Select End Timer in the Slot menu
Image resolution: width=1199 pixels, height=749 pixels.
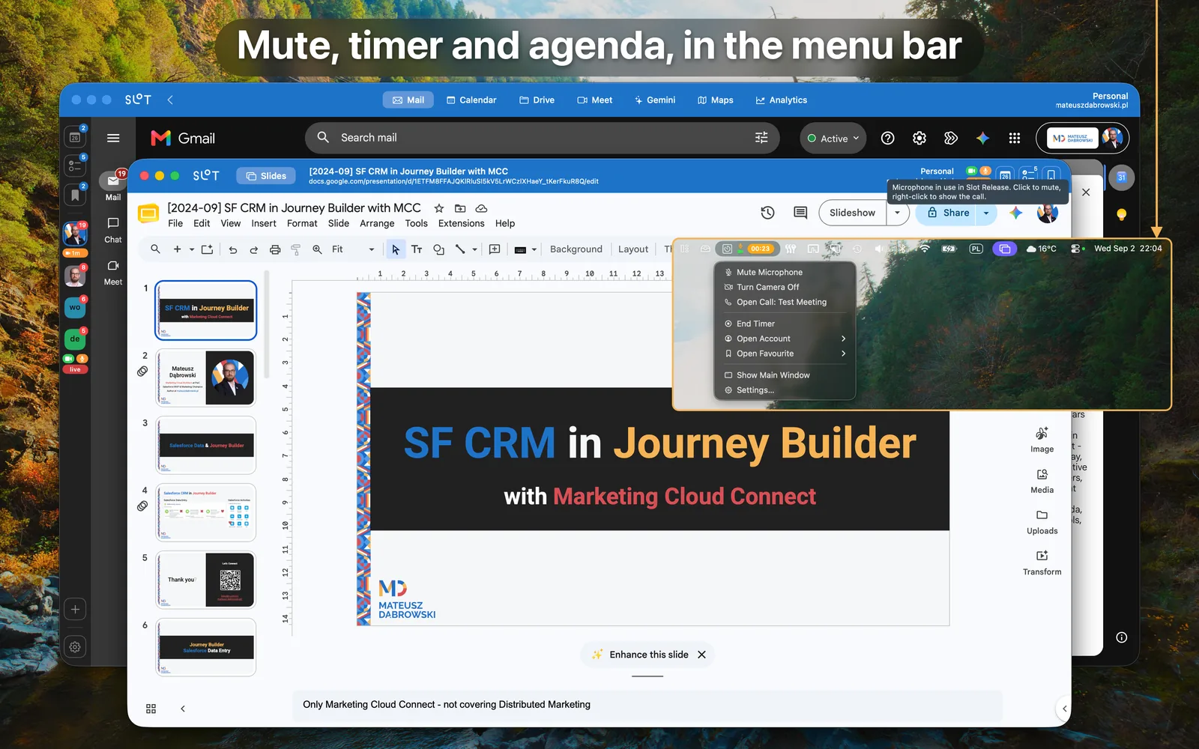tap(785, 324)
